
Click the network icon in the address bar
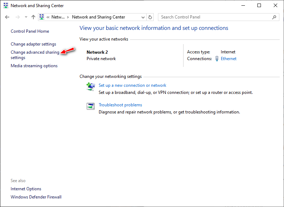tap(42, 17)
